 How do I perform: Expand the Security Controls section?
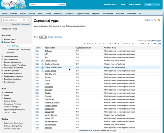[2, 59]
